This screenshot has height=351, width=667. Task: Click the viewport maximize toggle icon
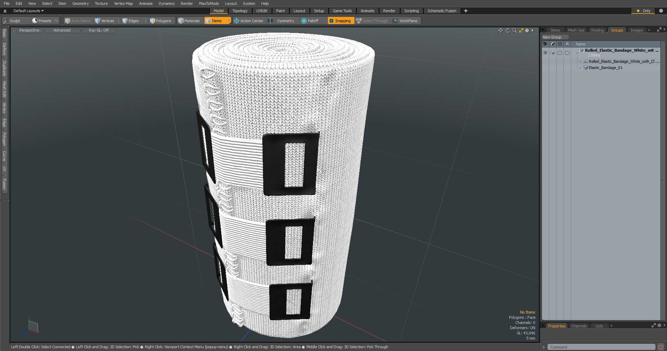(x=521, y=31)
